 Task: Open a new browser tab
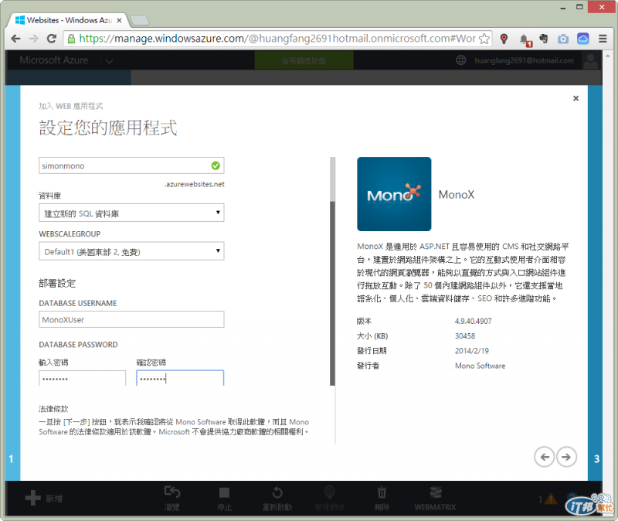click(139, 21)
